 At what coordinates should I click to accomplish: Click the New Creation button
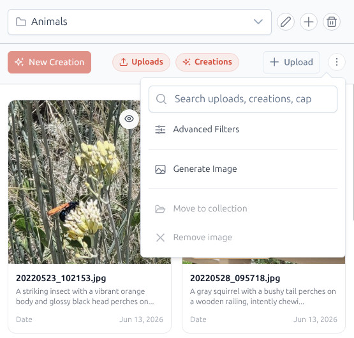pos(50,62)
